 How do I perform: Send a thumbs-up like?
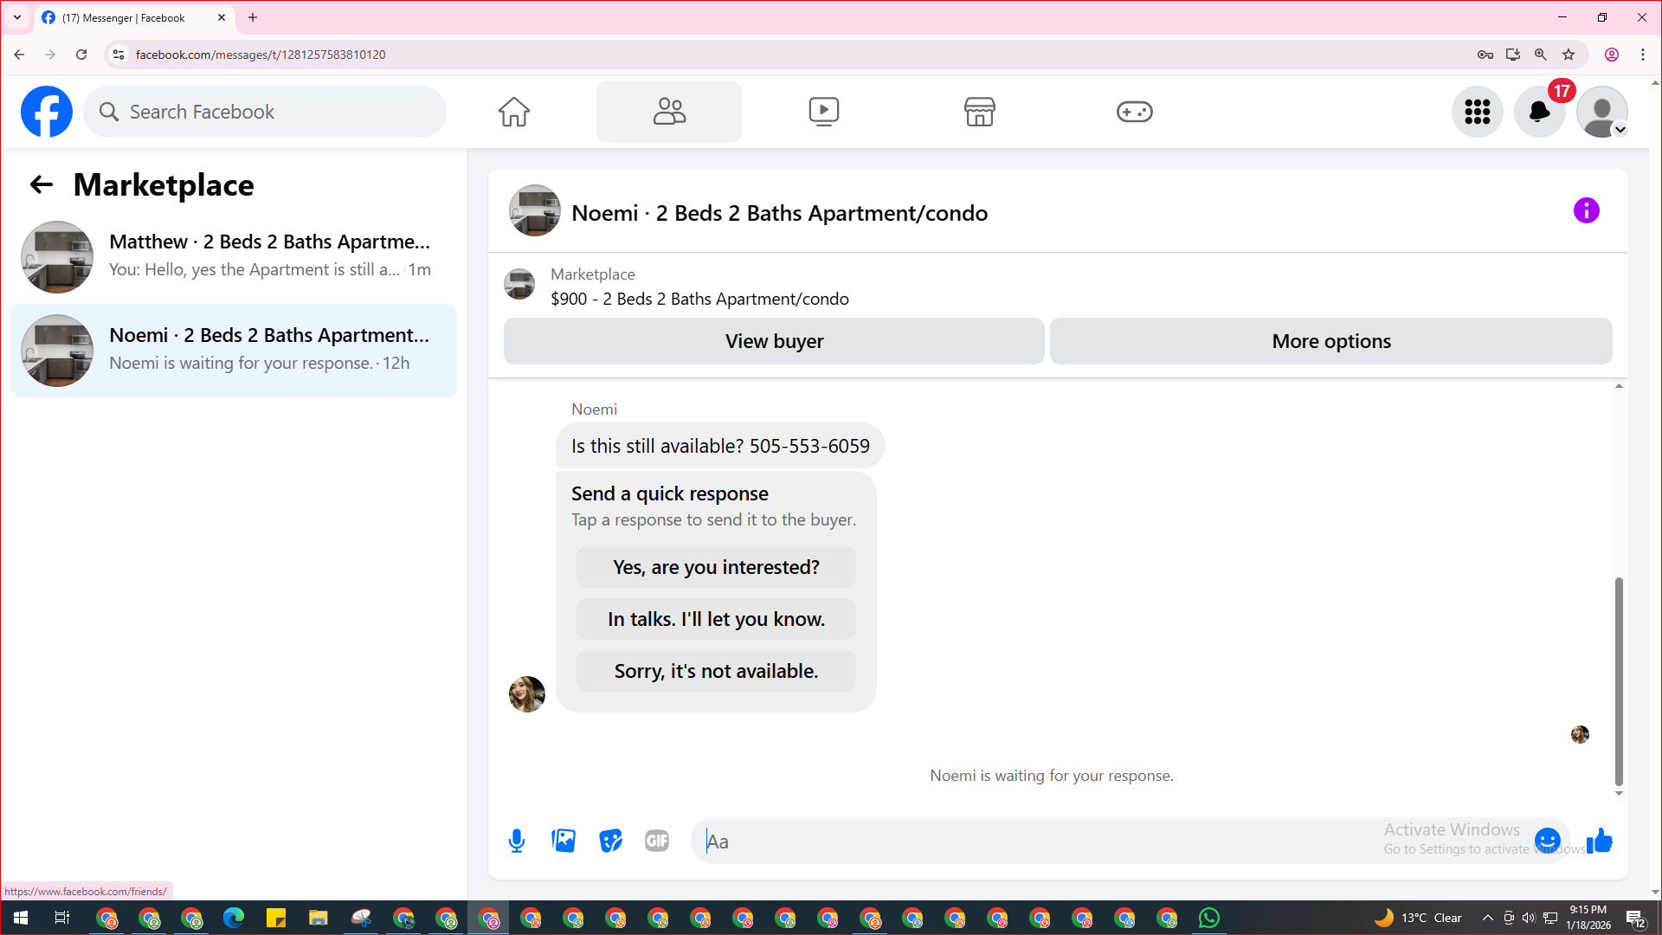[x=1600, y=840]
